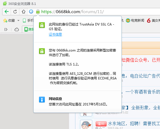Click the 电竞新闻 bookmark
The image size is (160, 129).
coord(135,21)
